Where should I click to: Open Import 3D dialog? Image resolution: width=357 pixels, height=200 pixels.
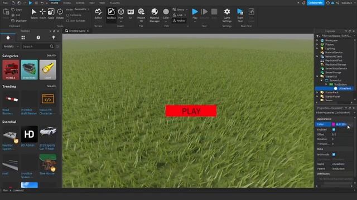point(141,15)
